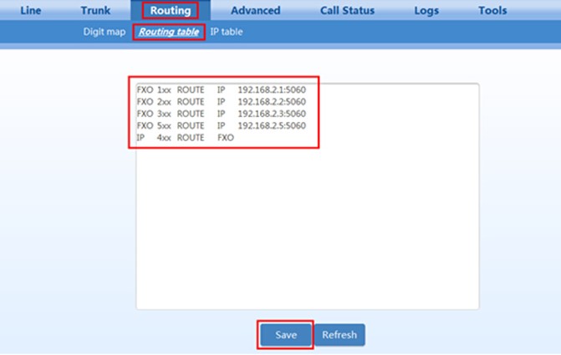Open the Line tab
This screenshot has height=355, width=561.
click(x=30, y=11)
